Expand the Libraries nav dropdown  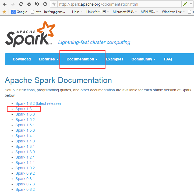tap(48, 59)
